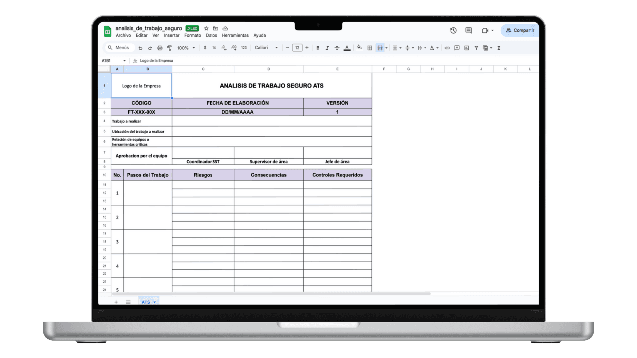This screenshot has height=358, width=637.
Task: Toggle strikethrough formatting
Action: [337, 48]
